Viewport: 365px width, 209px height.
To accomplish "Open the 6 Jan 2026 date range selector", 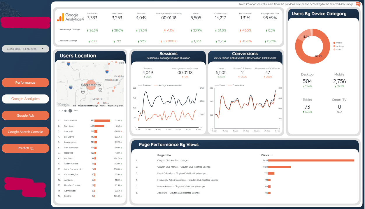I will point(25,49).
